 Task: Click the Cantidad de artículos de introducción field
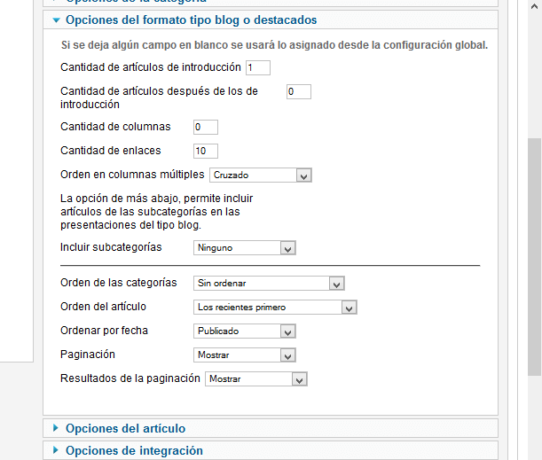[x=258, y=67]
